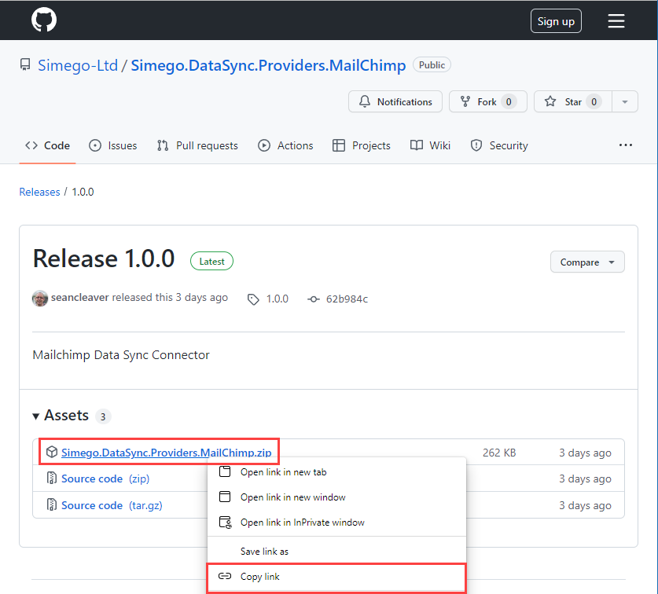
Task: Switch to the Actions tab
Action: pos(285,145)
